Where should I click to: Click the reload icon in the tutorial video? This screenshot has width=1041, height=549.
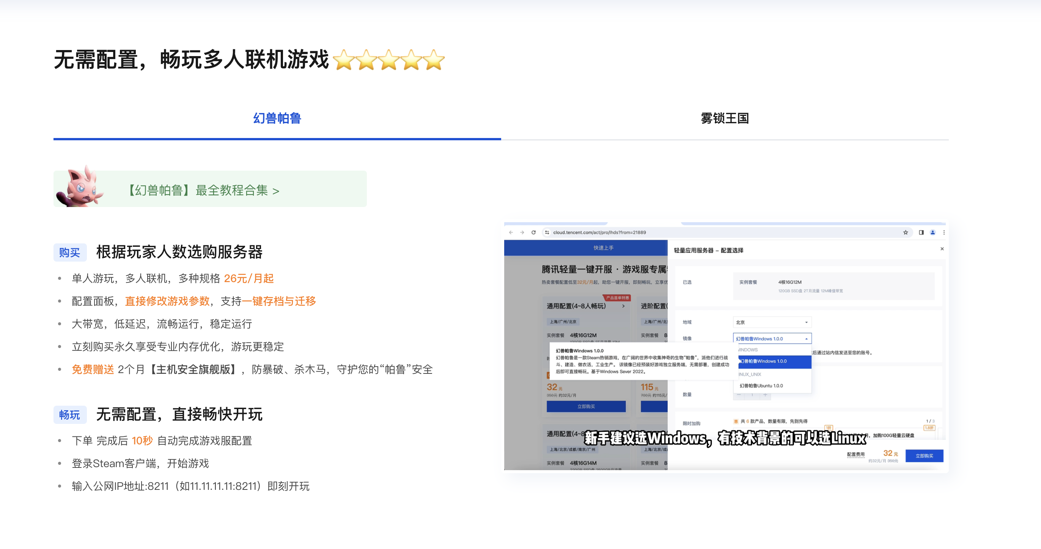533,232
